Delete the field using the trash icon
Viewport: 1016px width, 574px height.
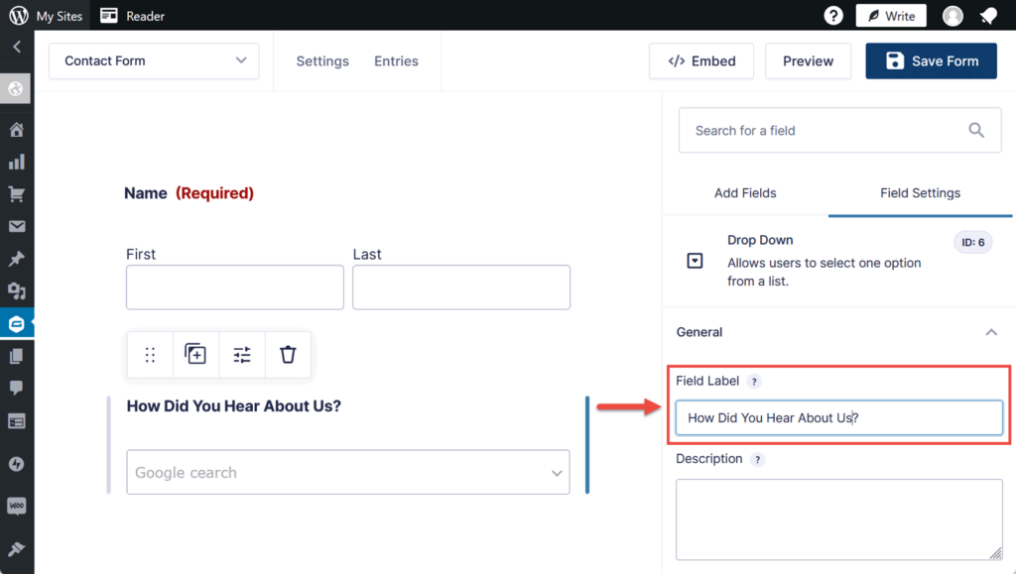288,354
